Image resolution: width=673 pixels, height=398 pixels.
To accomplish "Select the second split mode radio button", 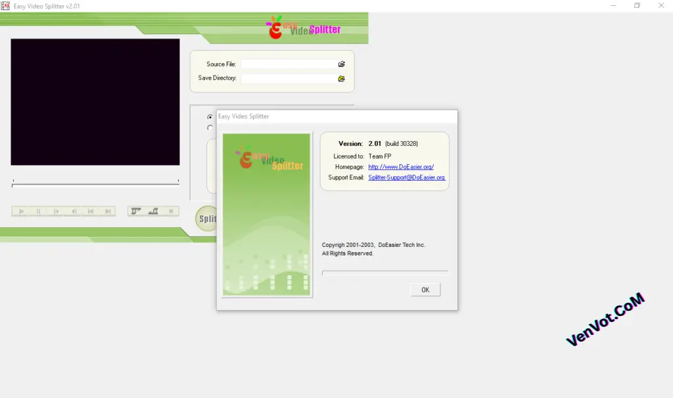I will click(x=210, y=127).
